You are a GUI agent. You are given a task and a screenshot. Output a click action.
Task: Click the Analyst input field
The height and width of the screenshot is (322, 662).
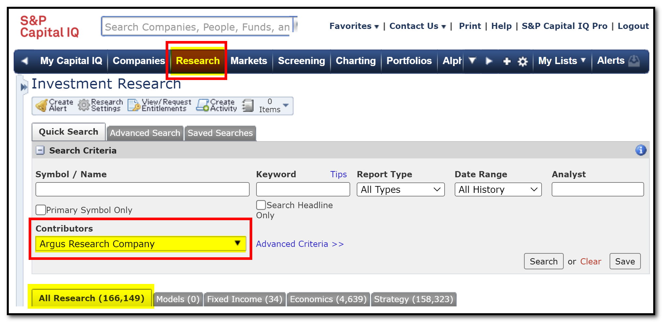598,189
